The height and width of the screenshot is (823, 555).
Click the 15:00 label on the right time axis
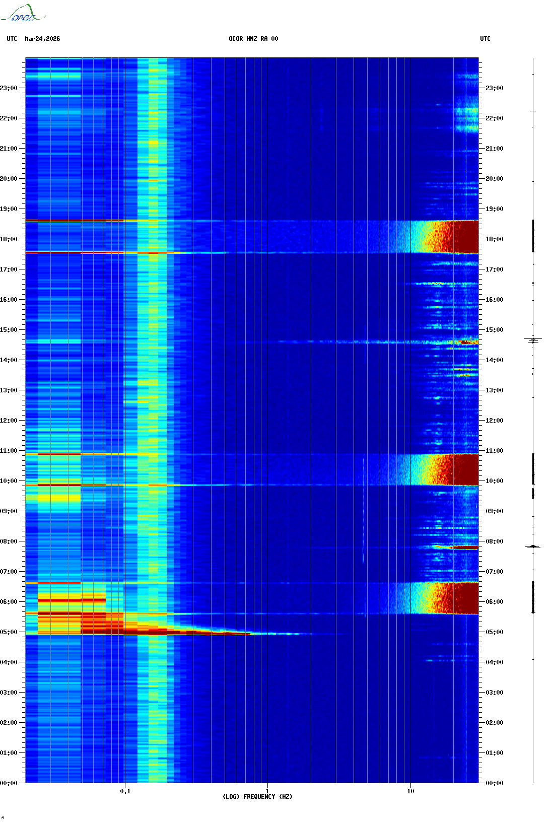495,330
